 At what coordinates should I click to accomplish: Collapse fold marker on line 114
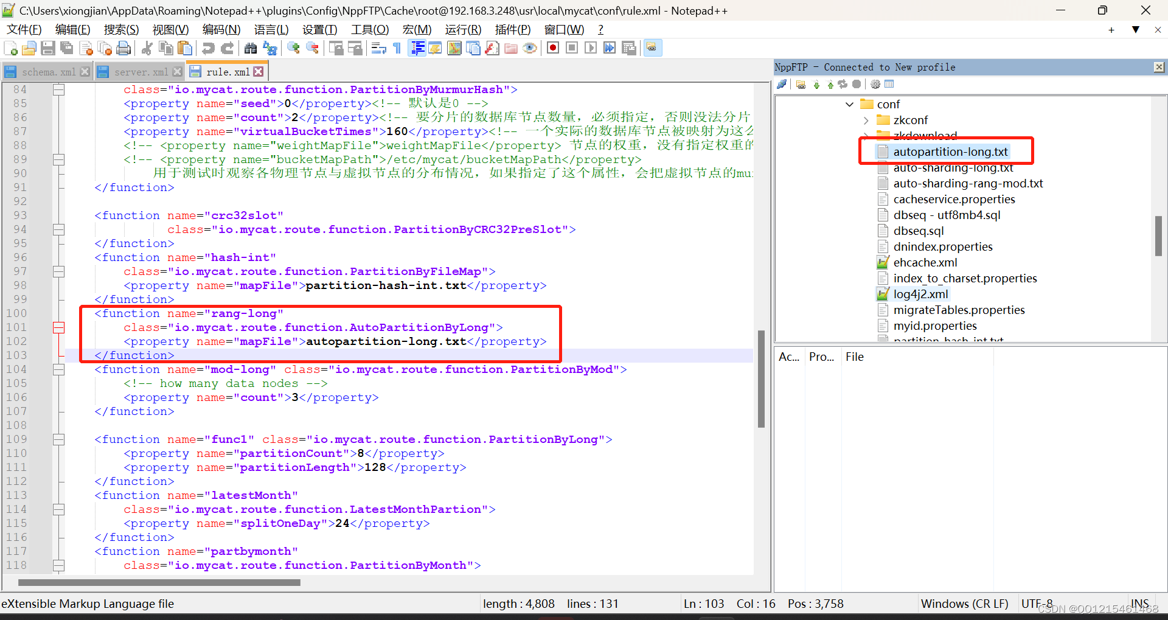[58, 510]
